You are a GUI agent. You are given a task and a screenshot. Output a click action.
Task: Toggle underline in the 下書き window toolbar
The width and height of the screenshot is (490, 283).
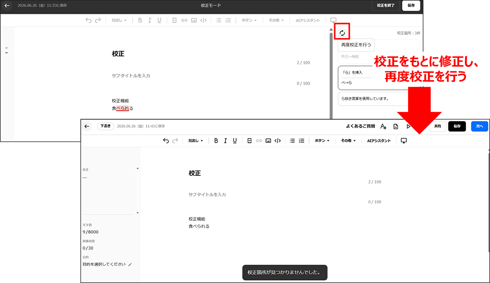click(x=235, y=141)
